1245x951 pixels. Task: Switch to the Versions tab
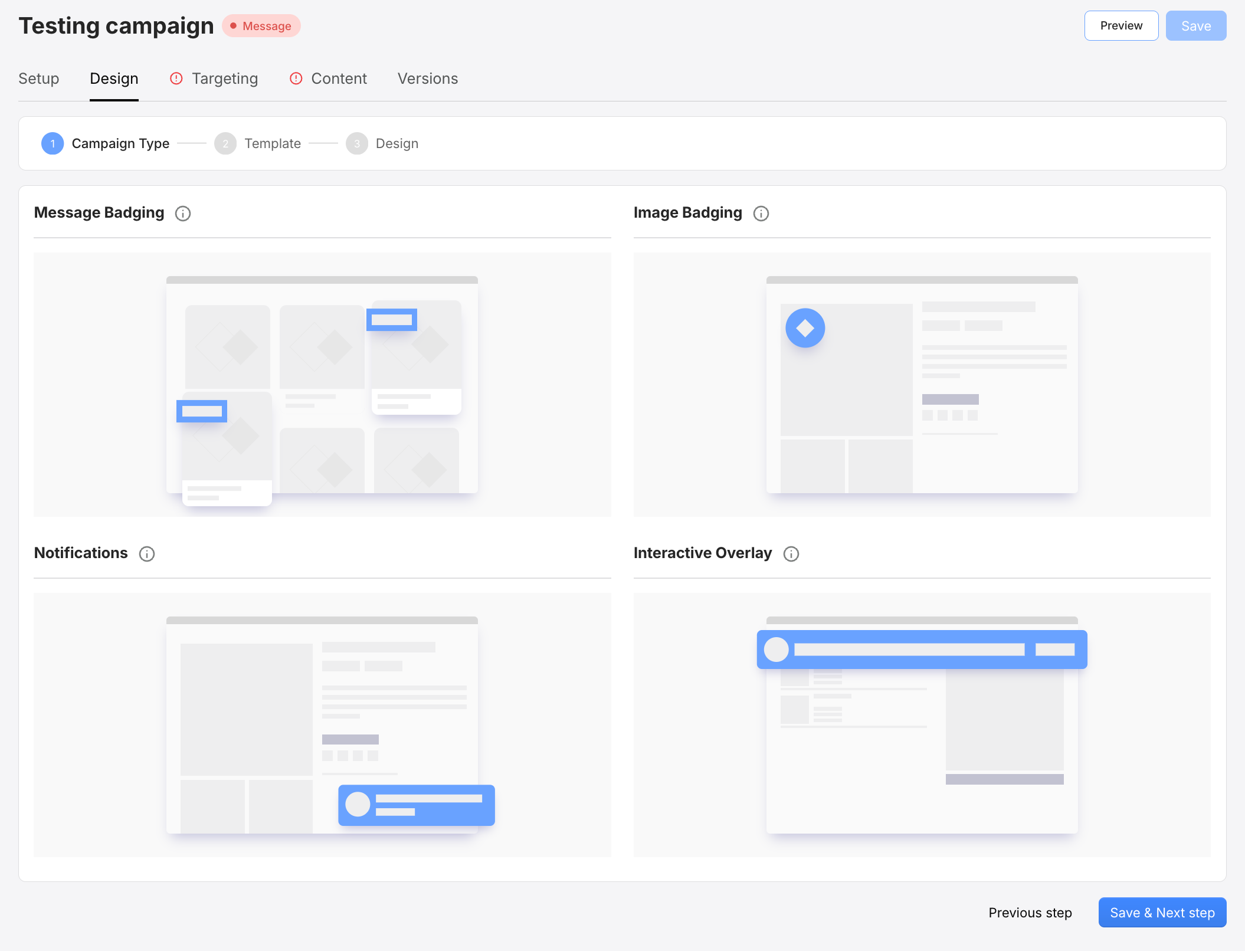click(428, 78)
